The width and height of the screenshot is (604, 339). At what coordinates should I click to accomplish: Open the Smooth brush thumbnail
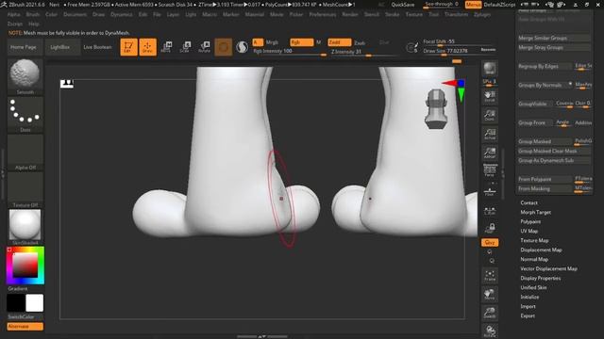[25, 76]
